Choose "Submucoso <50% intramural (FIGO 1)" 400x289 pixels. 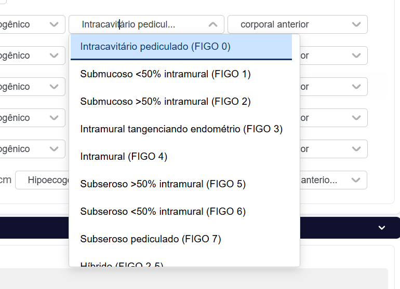(x=165, y=74)
